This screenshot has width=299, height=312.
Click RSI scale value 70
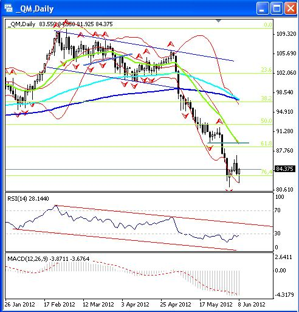(278, 210)
